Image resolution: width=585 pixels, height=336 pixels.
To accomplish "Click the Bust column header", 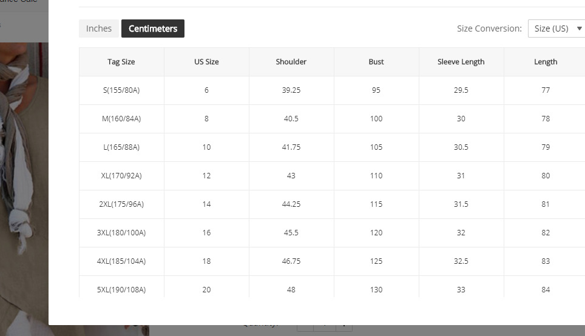I will click(376, 62).
